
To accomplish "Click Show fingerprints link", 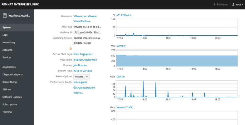I will [x=83, y=54].
